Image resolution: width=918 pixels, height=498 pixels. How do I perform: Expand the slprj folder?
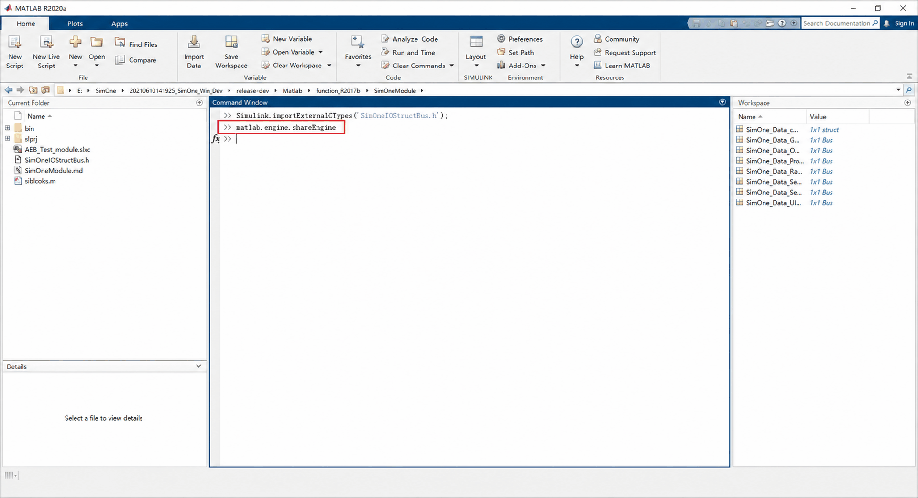(7, 138)
